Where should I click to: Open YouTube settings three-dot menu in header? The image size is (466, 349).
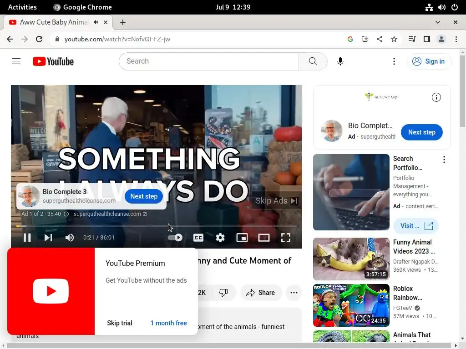coord(394,61)
